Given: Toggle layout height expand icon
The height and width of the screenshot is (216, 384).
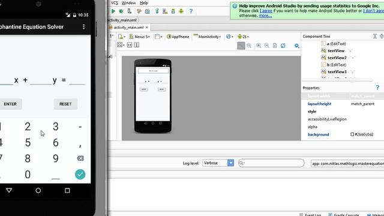Looking at the screenshot, I should (x=137, y=45).
